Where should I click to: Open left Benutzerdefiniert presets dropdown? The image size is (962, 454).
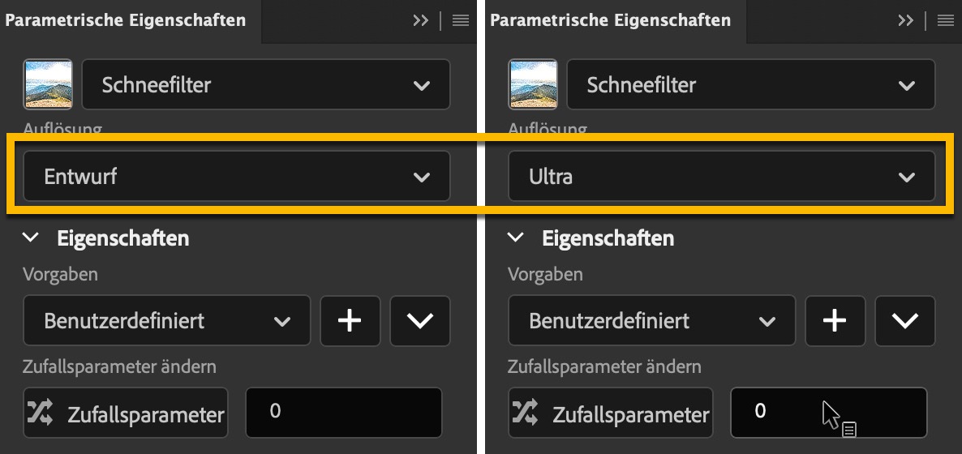166,321
